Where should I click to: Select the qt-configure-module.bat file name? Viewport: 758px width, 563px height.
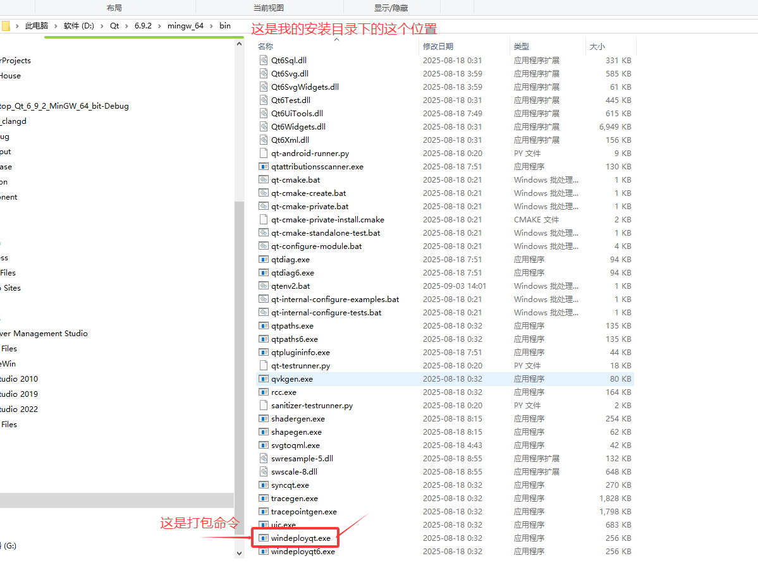[317, 246]
